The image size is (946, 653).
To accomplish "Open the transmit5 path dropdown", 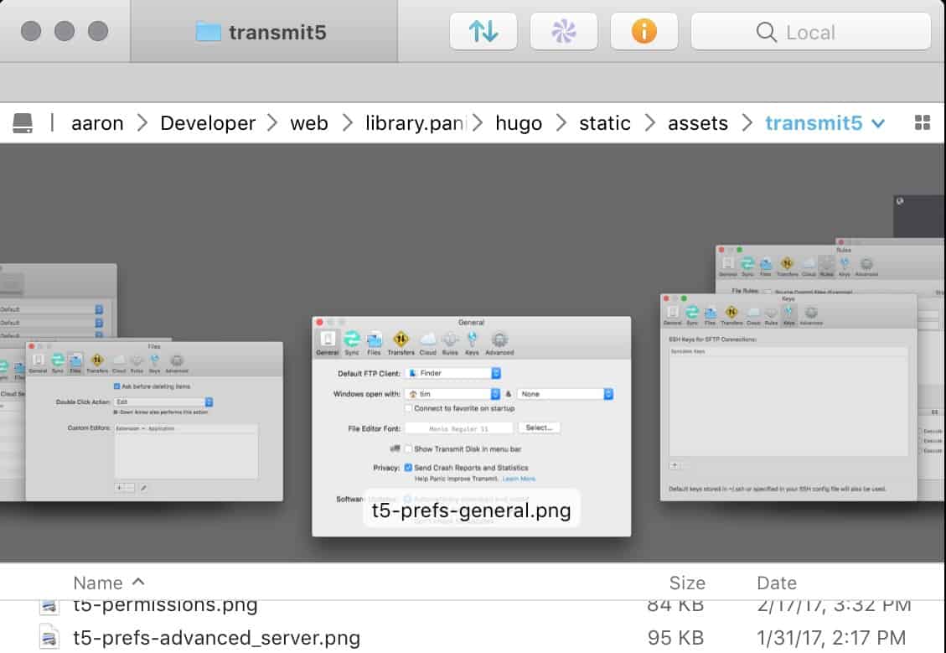I will click(825, 123).
